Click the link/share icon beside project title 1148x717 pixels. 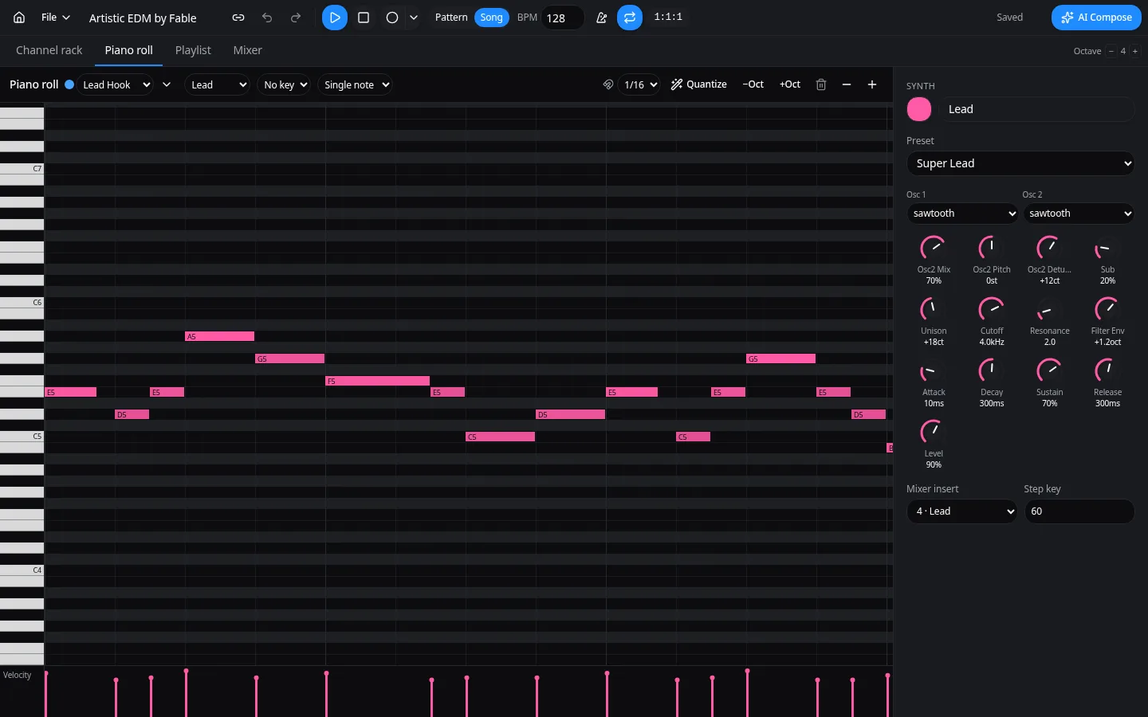(x=238, y=18)
